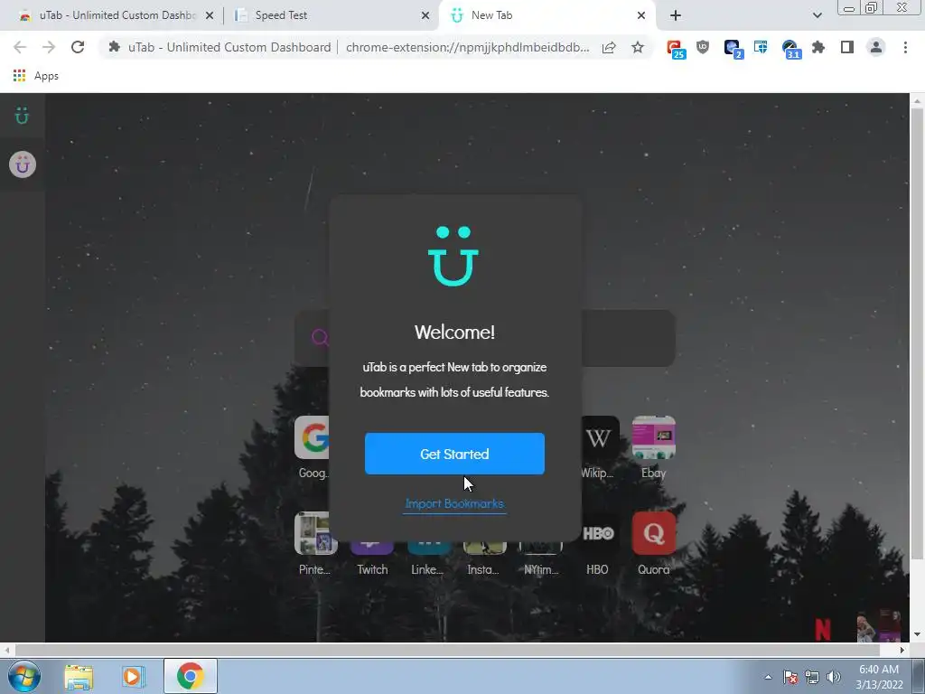
Task: Click the address bar URL
Action: pyautogui.click(x=467, y=47)
